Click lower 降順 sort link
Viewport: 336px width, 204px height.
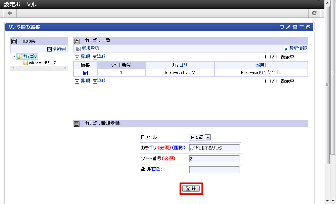click(101, 81)
